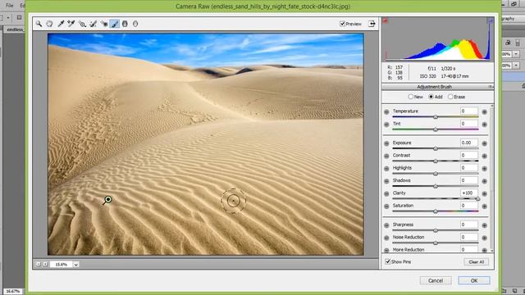Increase Sharpness with its plus icon
The height and width of the screenshot is (295, 525).
[484, 225]
